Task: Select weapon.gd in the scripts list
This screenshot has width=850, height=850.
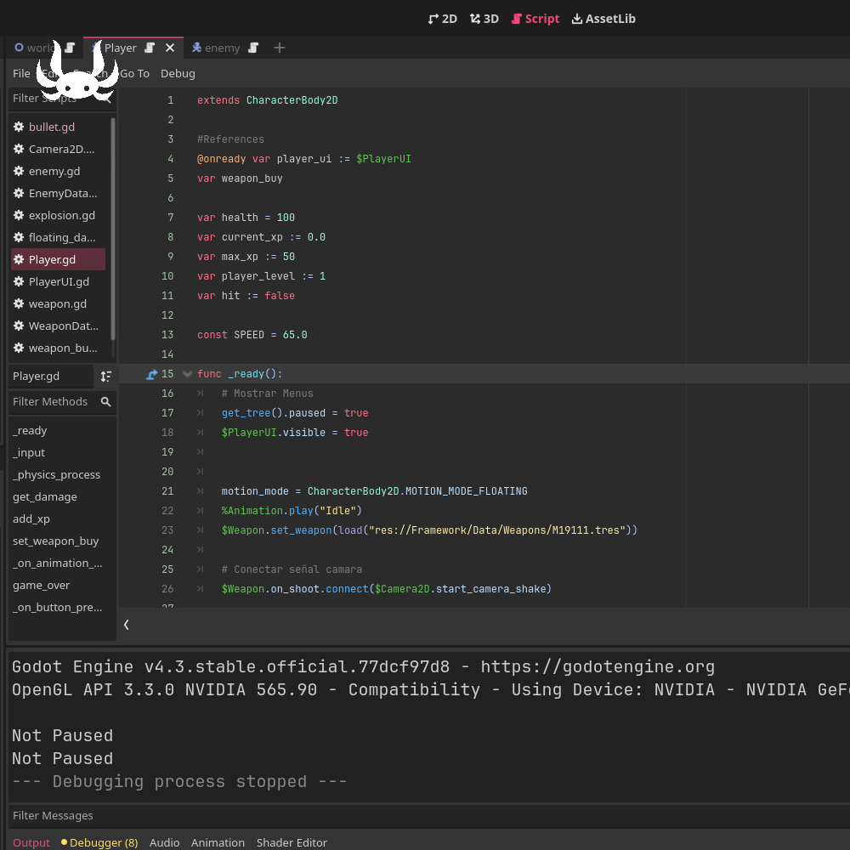Action: pos(58,304)
